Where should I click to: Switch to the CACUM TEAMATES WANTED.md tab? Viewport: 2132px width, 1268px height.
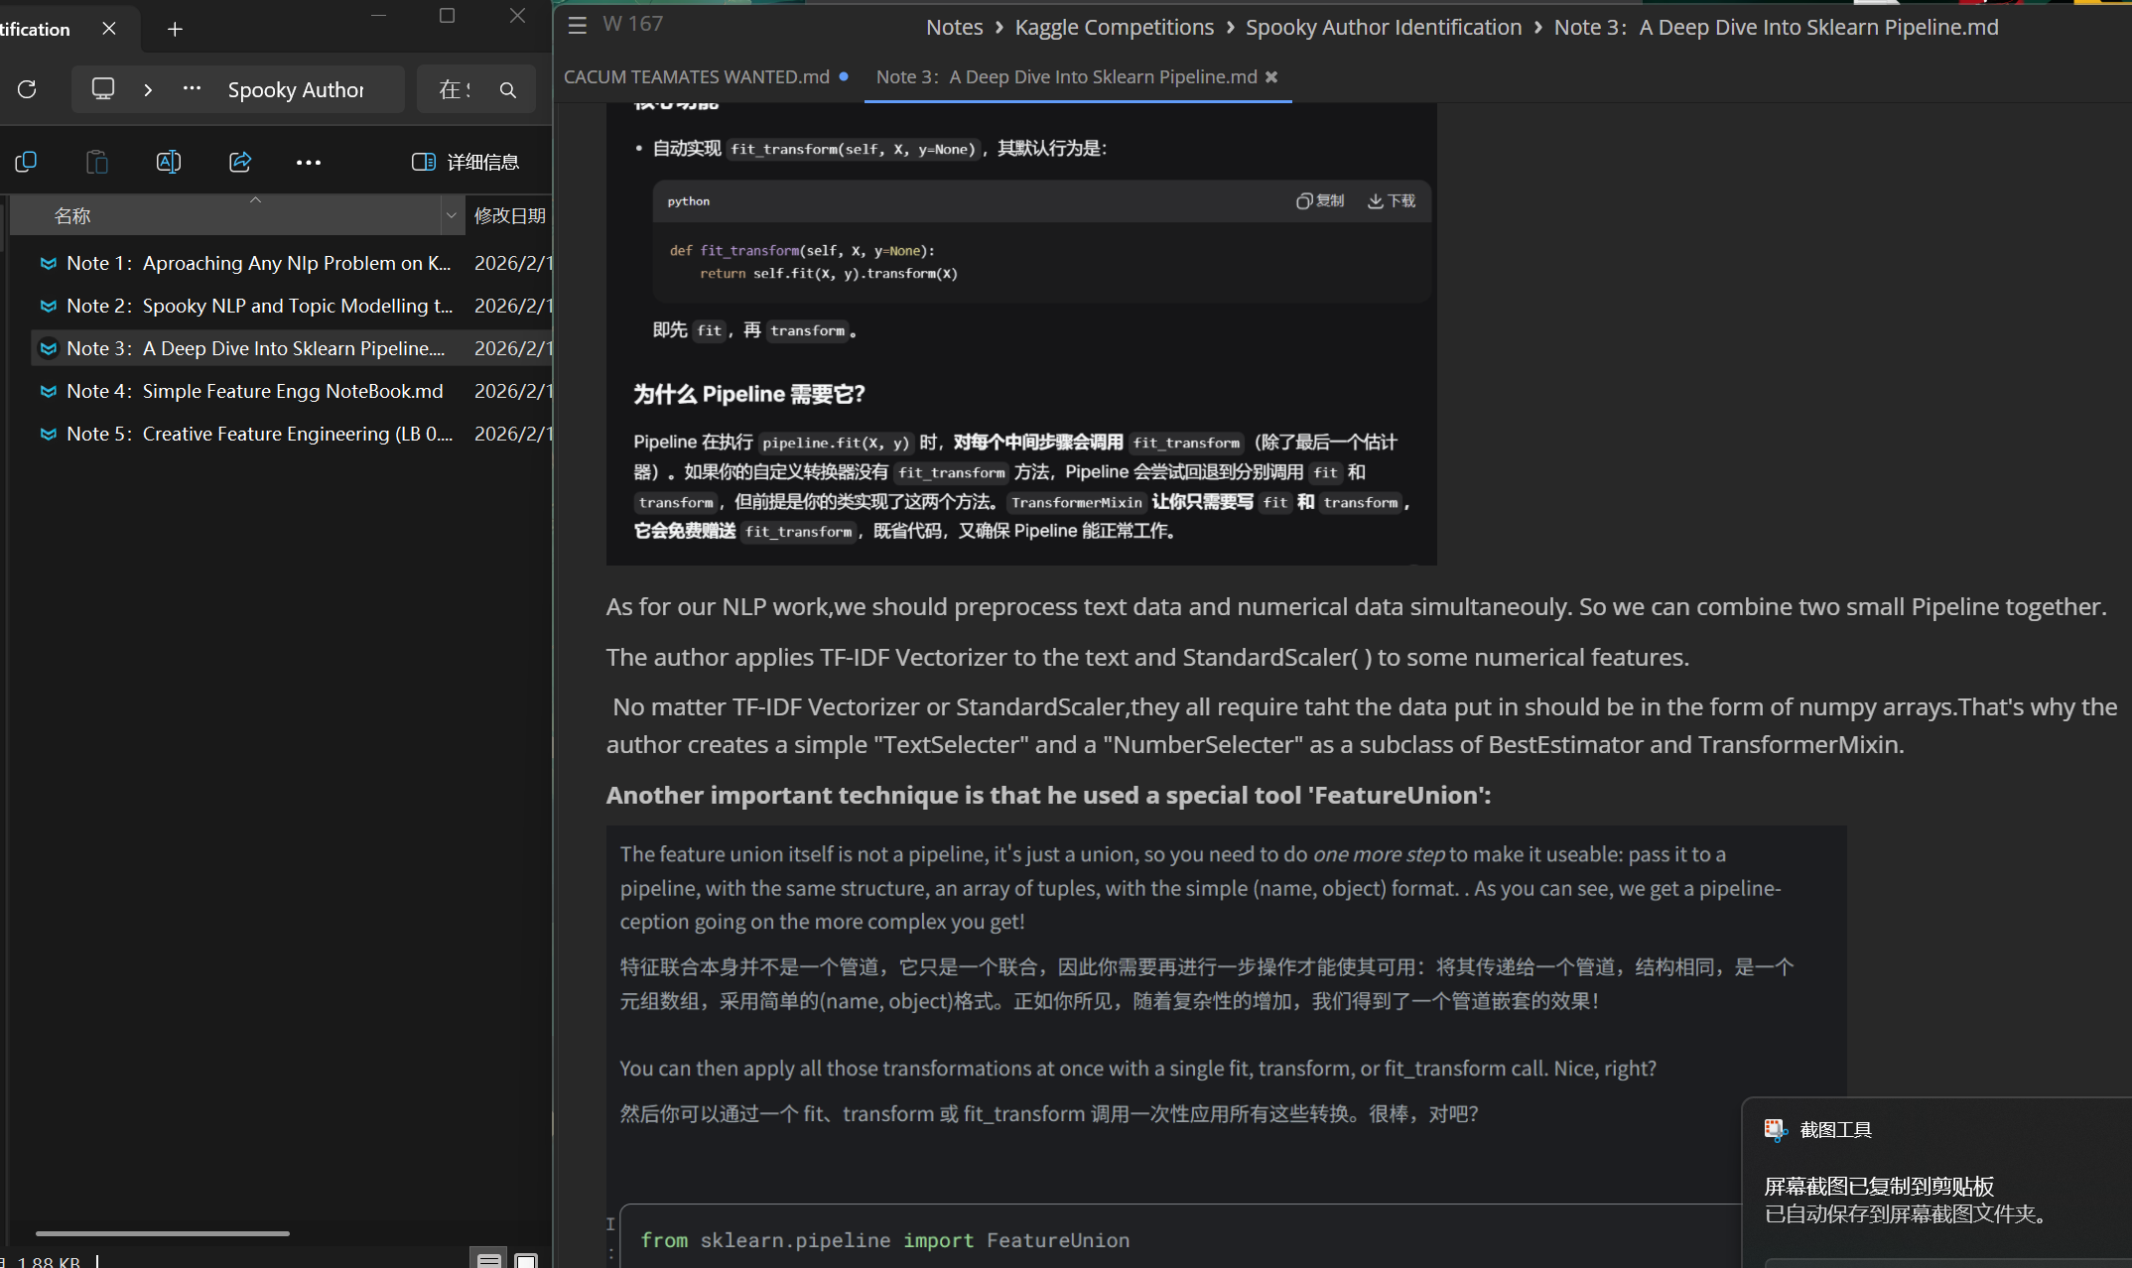(x=697, y=76)
